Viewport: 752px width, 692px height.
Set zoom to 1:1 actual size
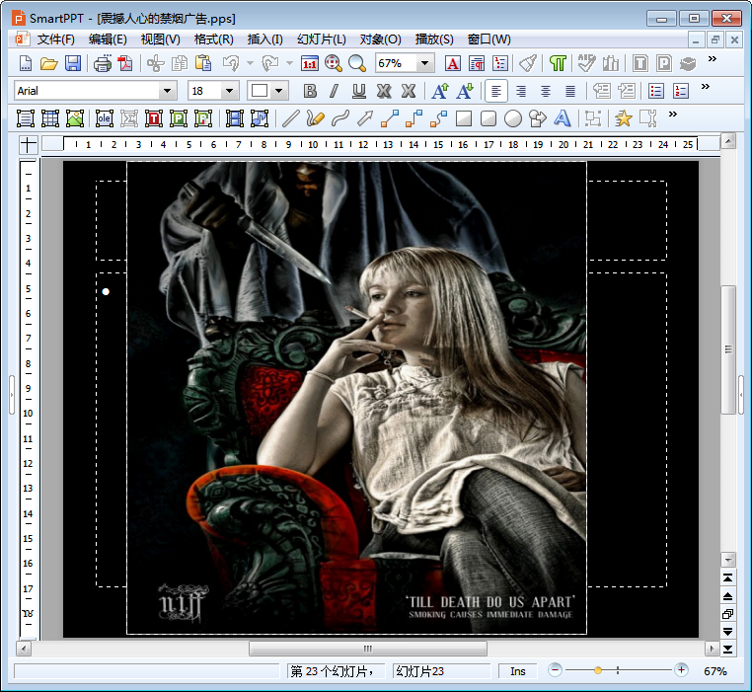coord(309,63)
